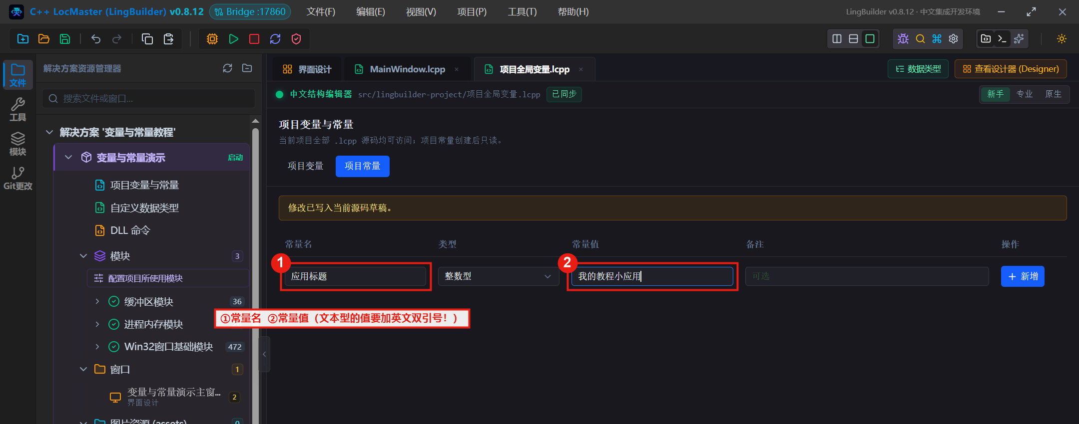Click the terminal prompt icon
Screen dimensions: 1079x424
(1002, 39)
